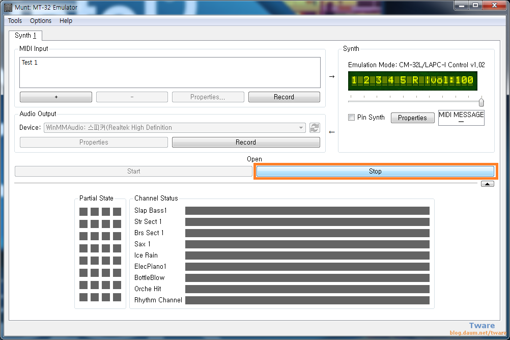Click Properties in the Audio Output group
Screen dimensions: 510x340
coord(94,142)
